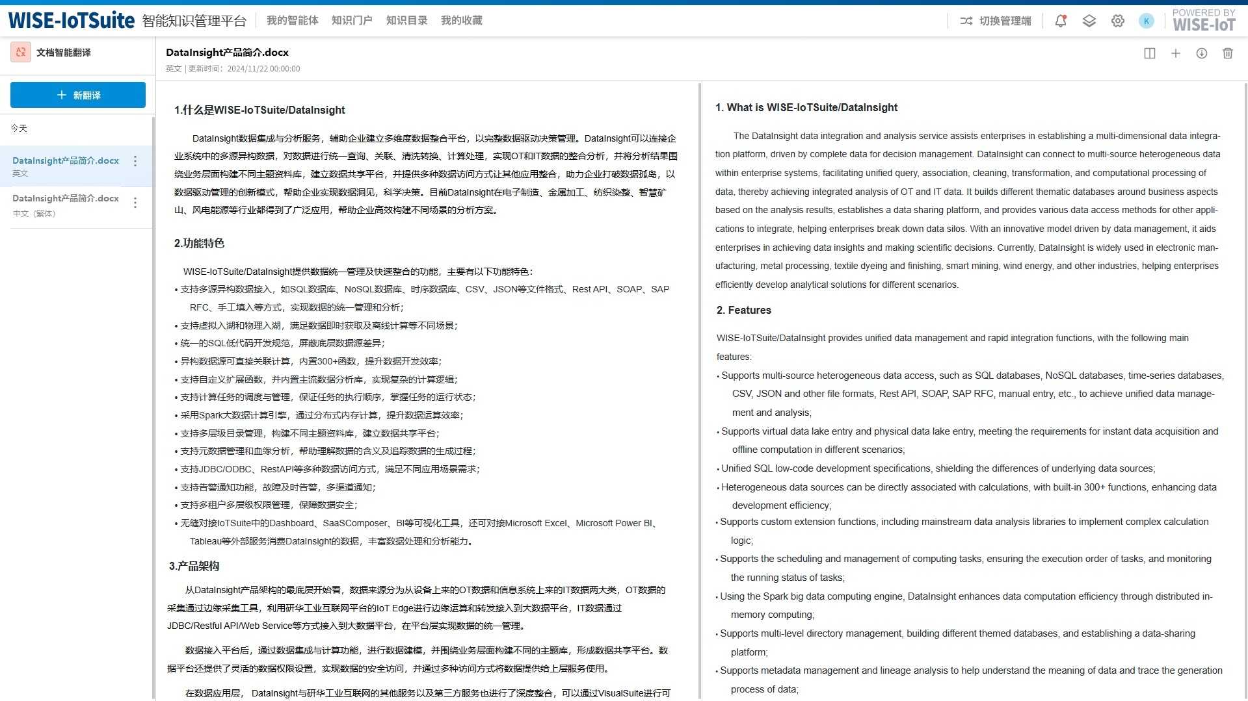The image size is (1248, 701).
Task: Select the layers icon in the top bar
Action: click(x=1089, y=20)
